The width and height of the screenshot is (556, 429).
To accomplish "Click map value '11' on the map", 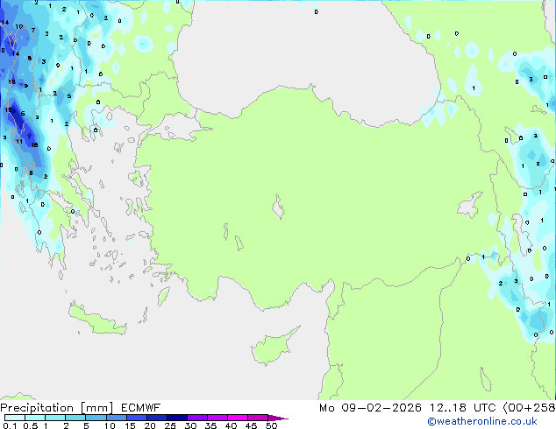I will pos(19,142).
